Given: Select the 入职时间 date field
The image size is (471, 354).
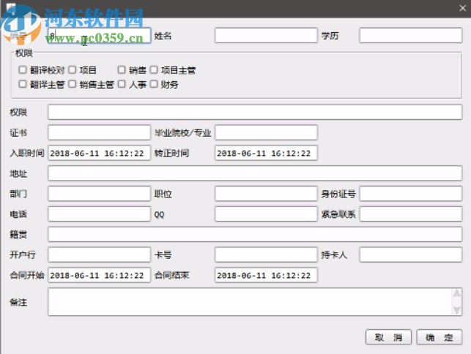Looking at the screenshot, I should click(x=99, y=153).
